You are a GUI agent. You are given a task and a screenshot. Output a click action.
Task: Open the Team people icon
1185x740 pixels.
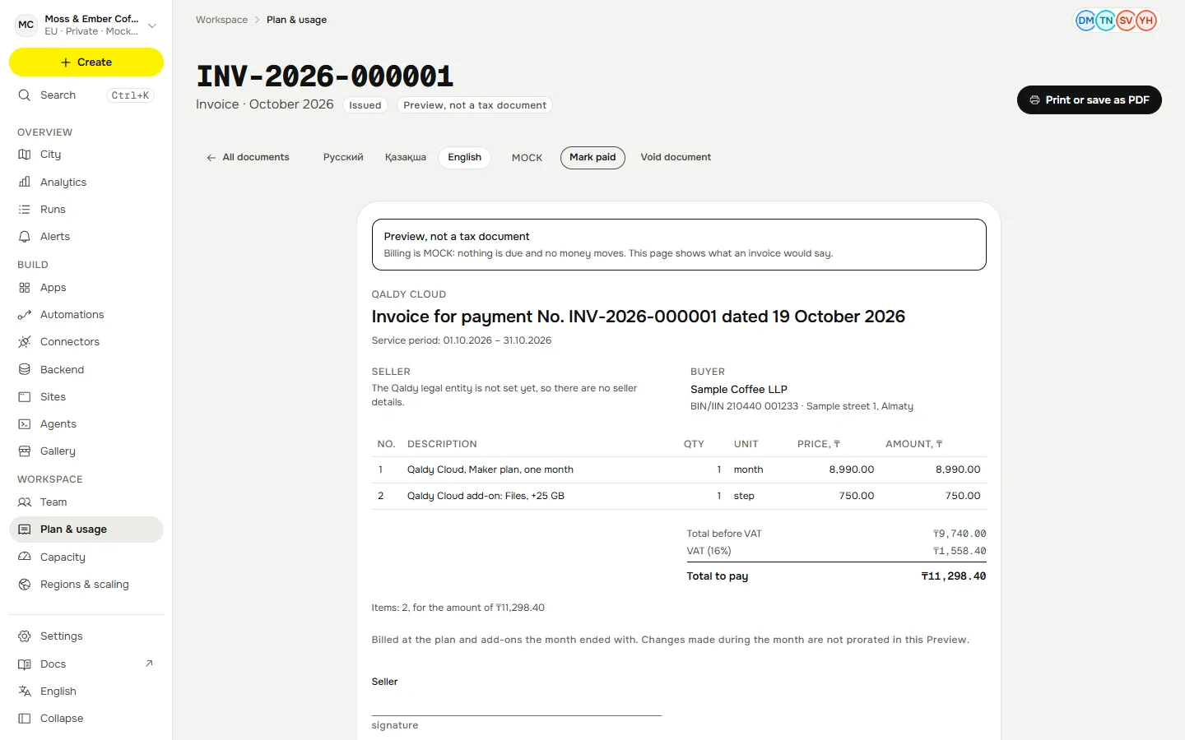(25, 502)
